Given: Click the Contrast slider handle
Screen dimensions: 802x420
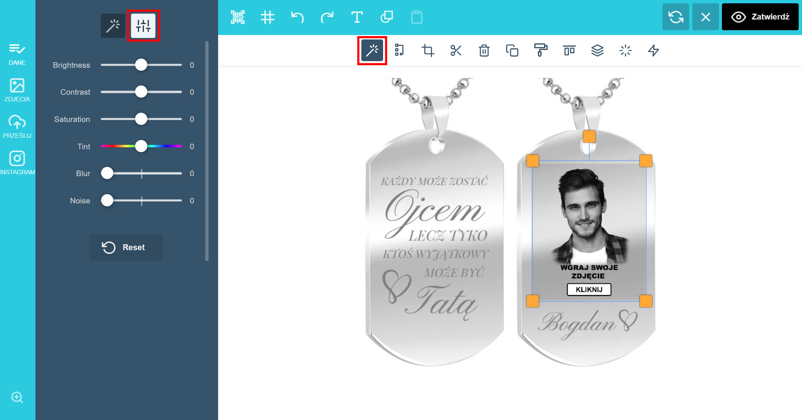Looking at the screenshot, I should coord(141,92).
